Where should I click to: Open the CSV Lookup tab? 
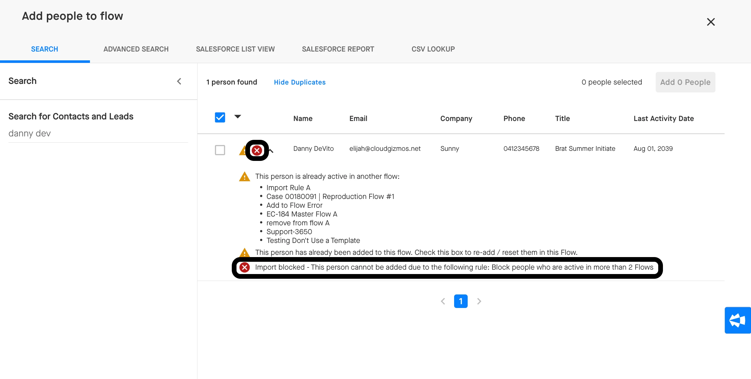point(433,49)
